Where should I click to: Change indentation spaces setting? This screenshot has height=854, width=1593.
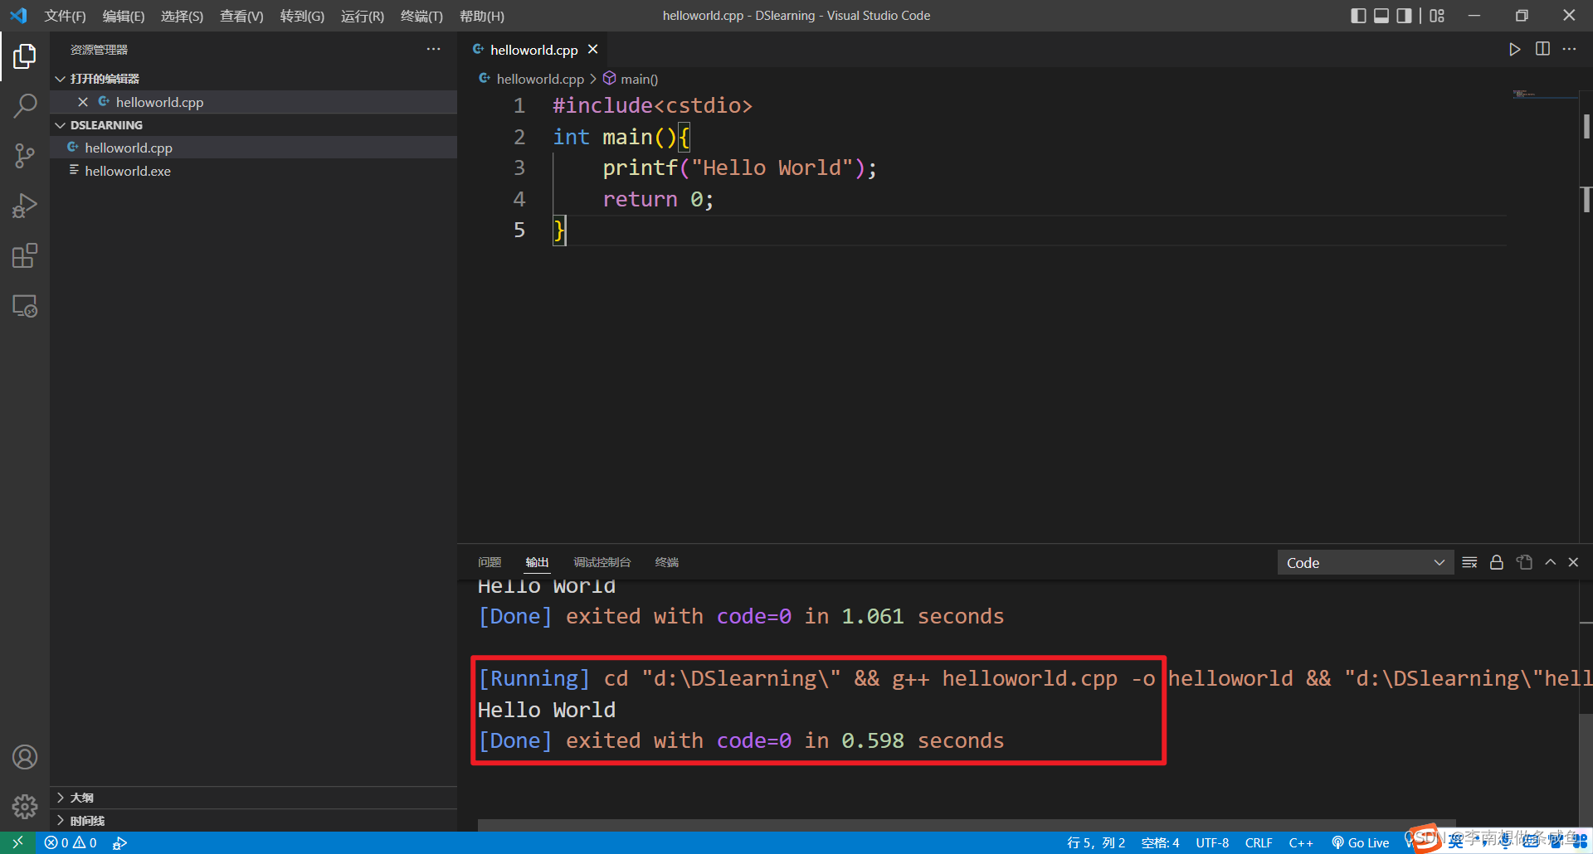[1160, 842]
